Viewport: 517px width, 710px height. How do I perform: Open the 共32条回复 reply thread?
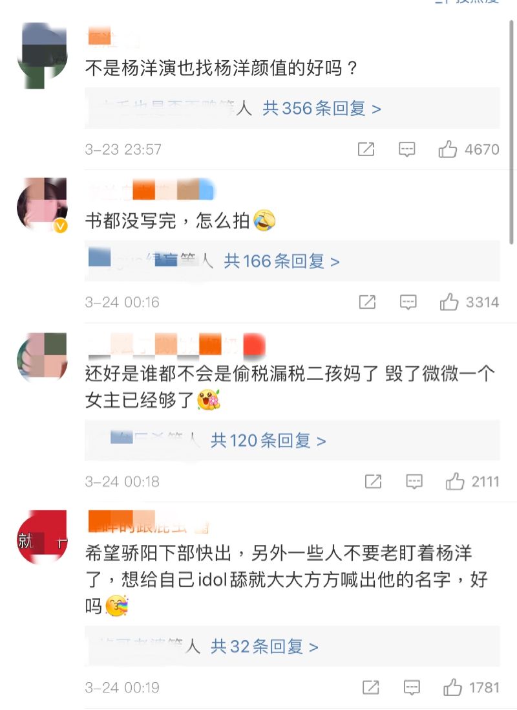coord(264,646)
